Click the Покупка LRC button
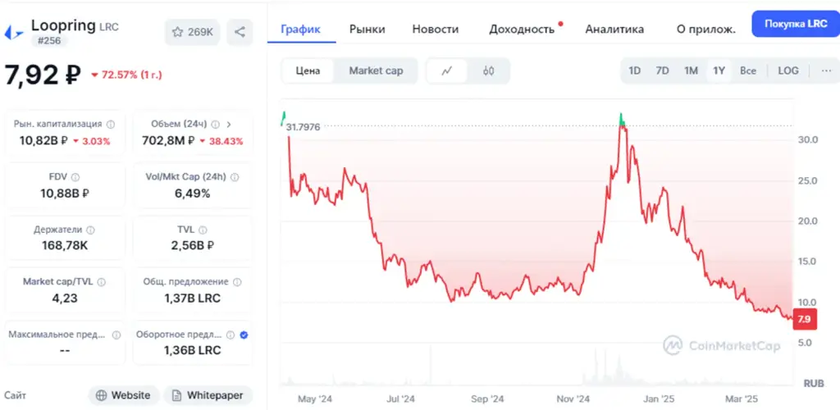Viewport: 840px width, 410px height. pyautogui.click(x=796, y=24)
